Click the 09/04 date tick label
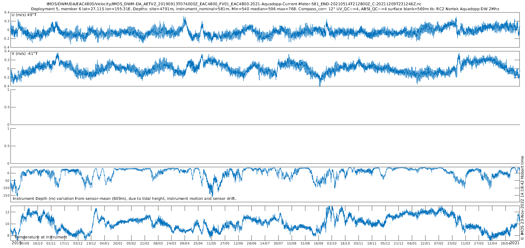This screenshot has height=248, width=525. 185,243
